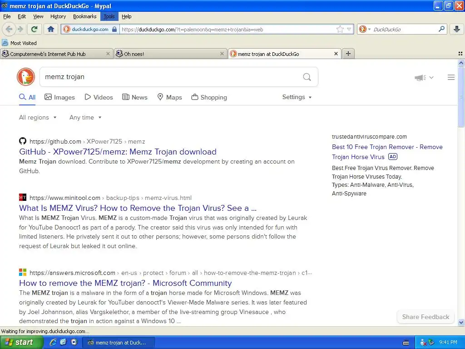Click the megaphone announcements icon
Screen dimensions: 465x349
pos(420,77)
